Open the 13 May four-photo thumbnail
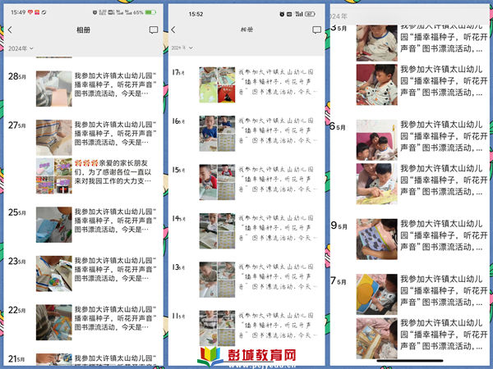The width and height of the screenshot is (493, 369). [x=217, y=280]
